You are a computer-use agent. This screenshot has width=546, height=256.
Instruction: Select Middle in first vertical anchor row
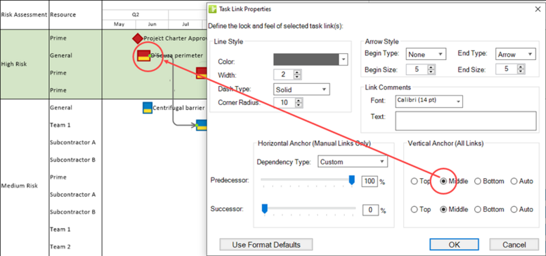tap(443, 182)
